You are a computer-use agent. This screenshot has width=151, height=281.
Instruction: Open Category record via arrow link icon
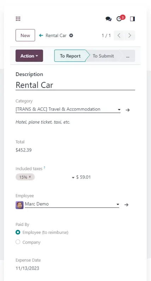click(128, 110)
